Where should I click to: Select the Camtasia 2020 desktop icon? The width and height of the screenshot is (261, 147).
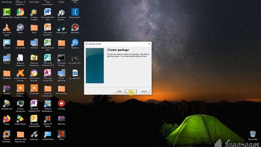pyautogui.click(x=7, y=12)
